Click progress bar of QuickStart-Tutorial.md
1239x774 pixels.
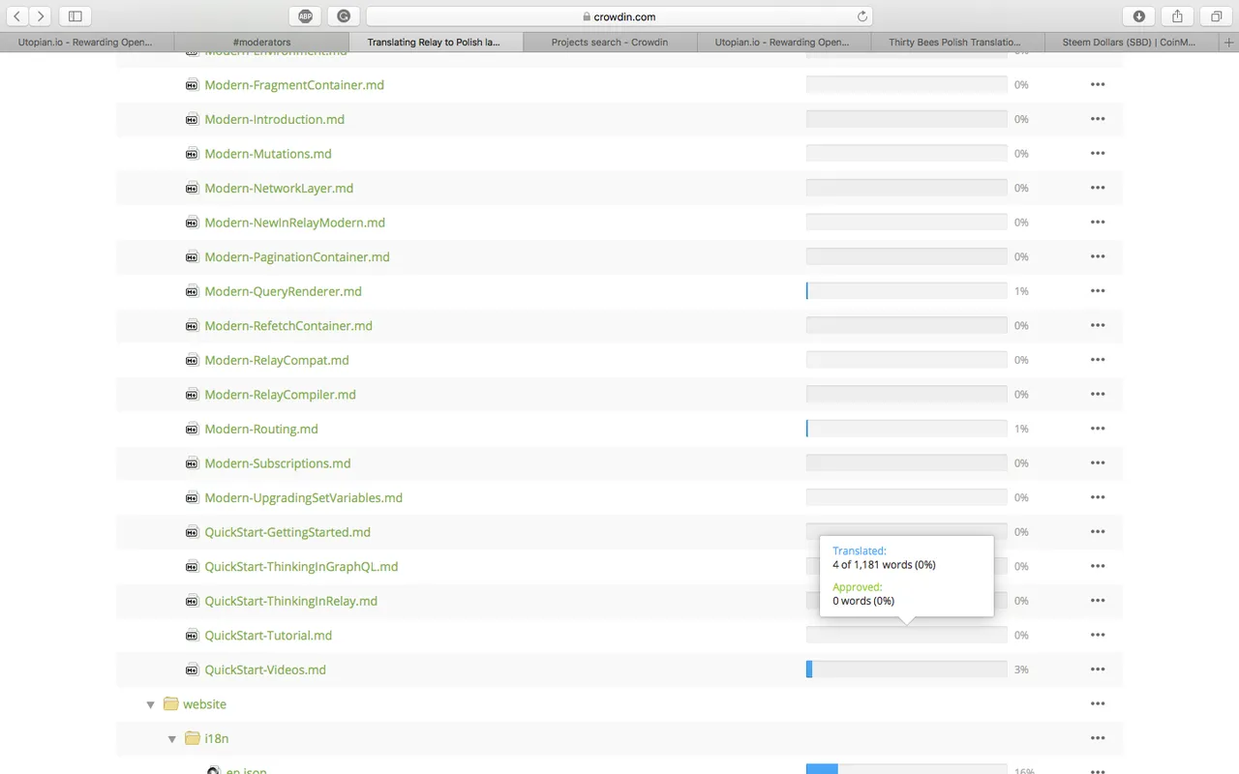click(x=906, y=635)
